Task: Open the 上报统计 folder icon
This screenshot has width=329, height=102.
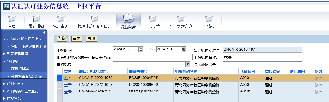Action: 209,19
